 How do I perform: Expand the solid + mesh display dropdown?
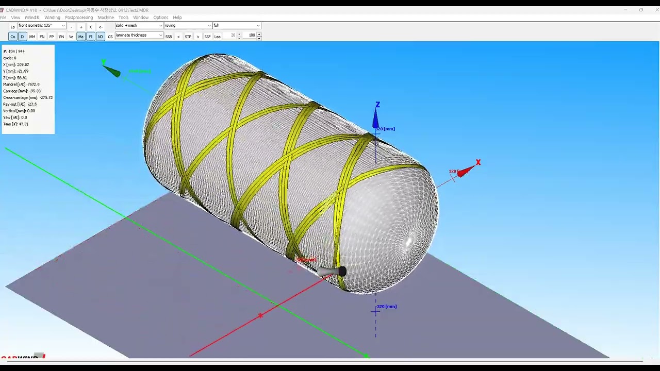160,26
